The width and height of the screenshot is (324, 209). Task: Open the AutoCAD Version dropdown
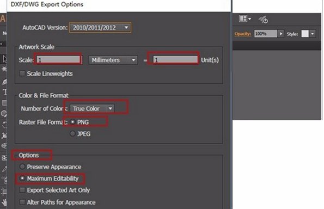pos(100,27)
